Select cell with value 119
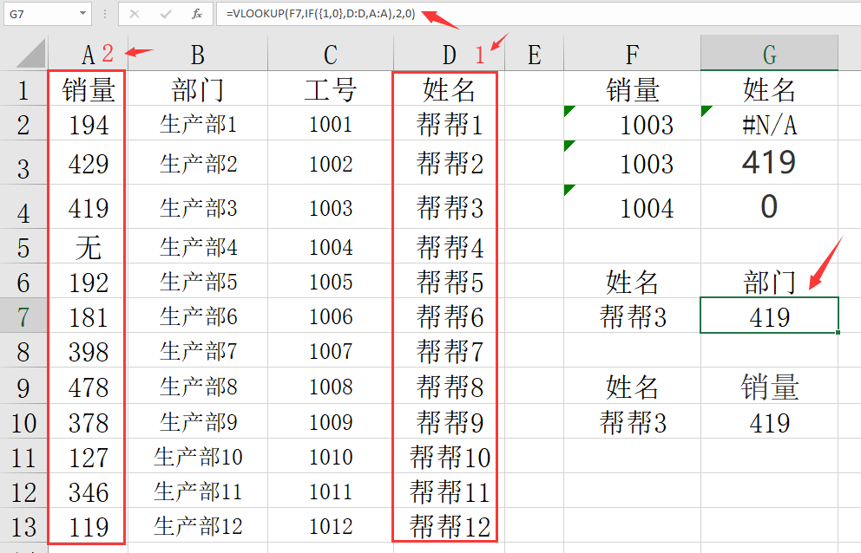 (x=88, y=525)
